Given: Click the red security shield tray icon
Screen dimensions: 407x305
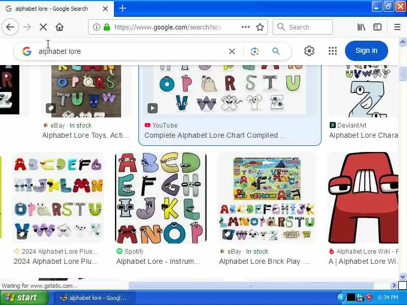Looking at the screenshot, I should (x=369, y=297).
